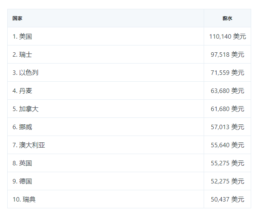Select the row cell '2. 瑞士'

[x=105, y=54]
